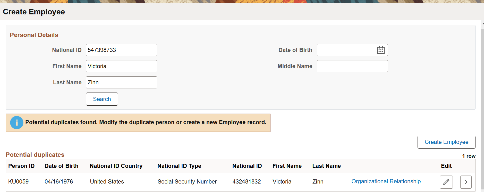Focus the Middle Name input field
The width and height of the screenshot is (484, 192).
click(x=352, y=66)
